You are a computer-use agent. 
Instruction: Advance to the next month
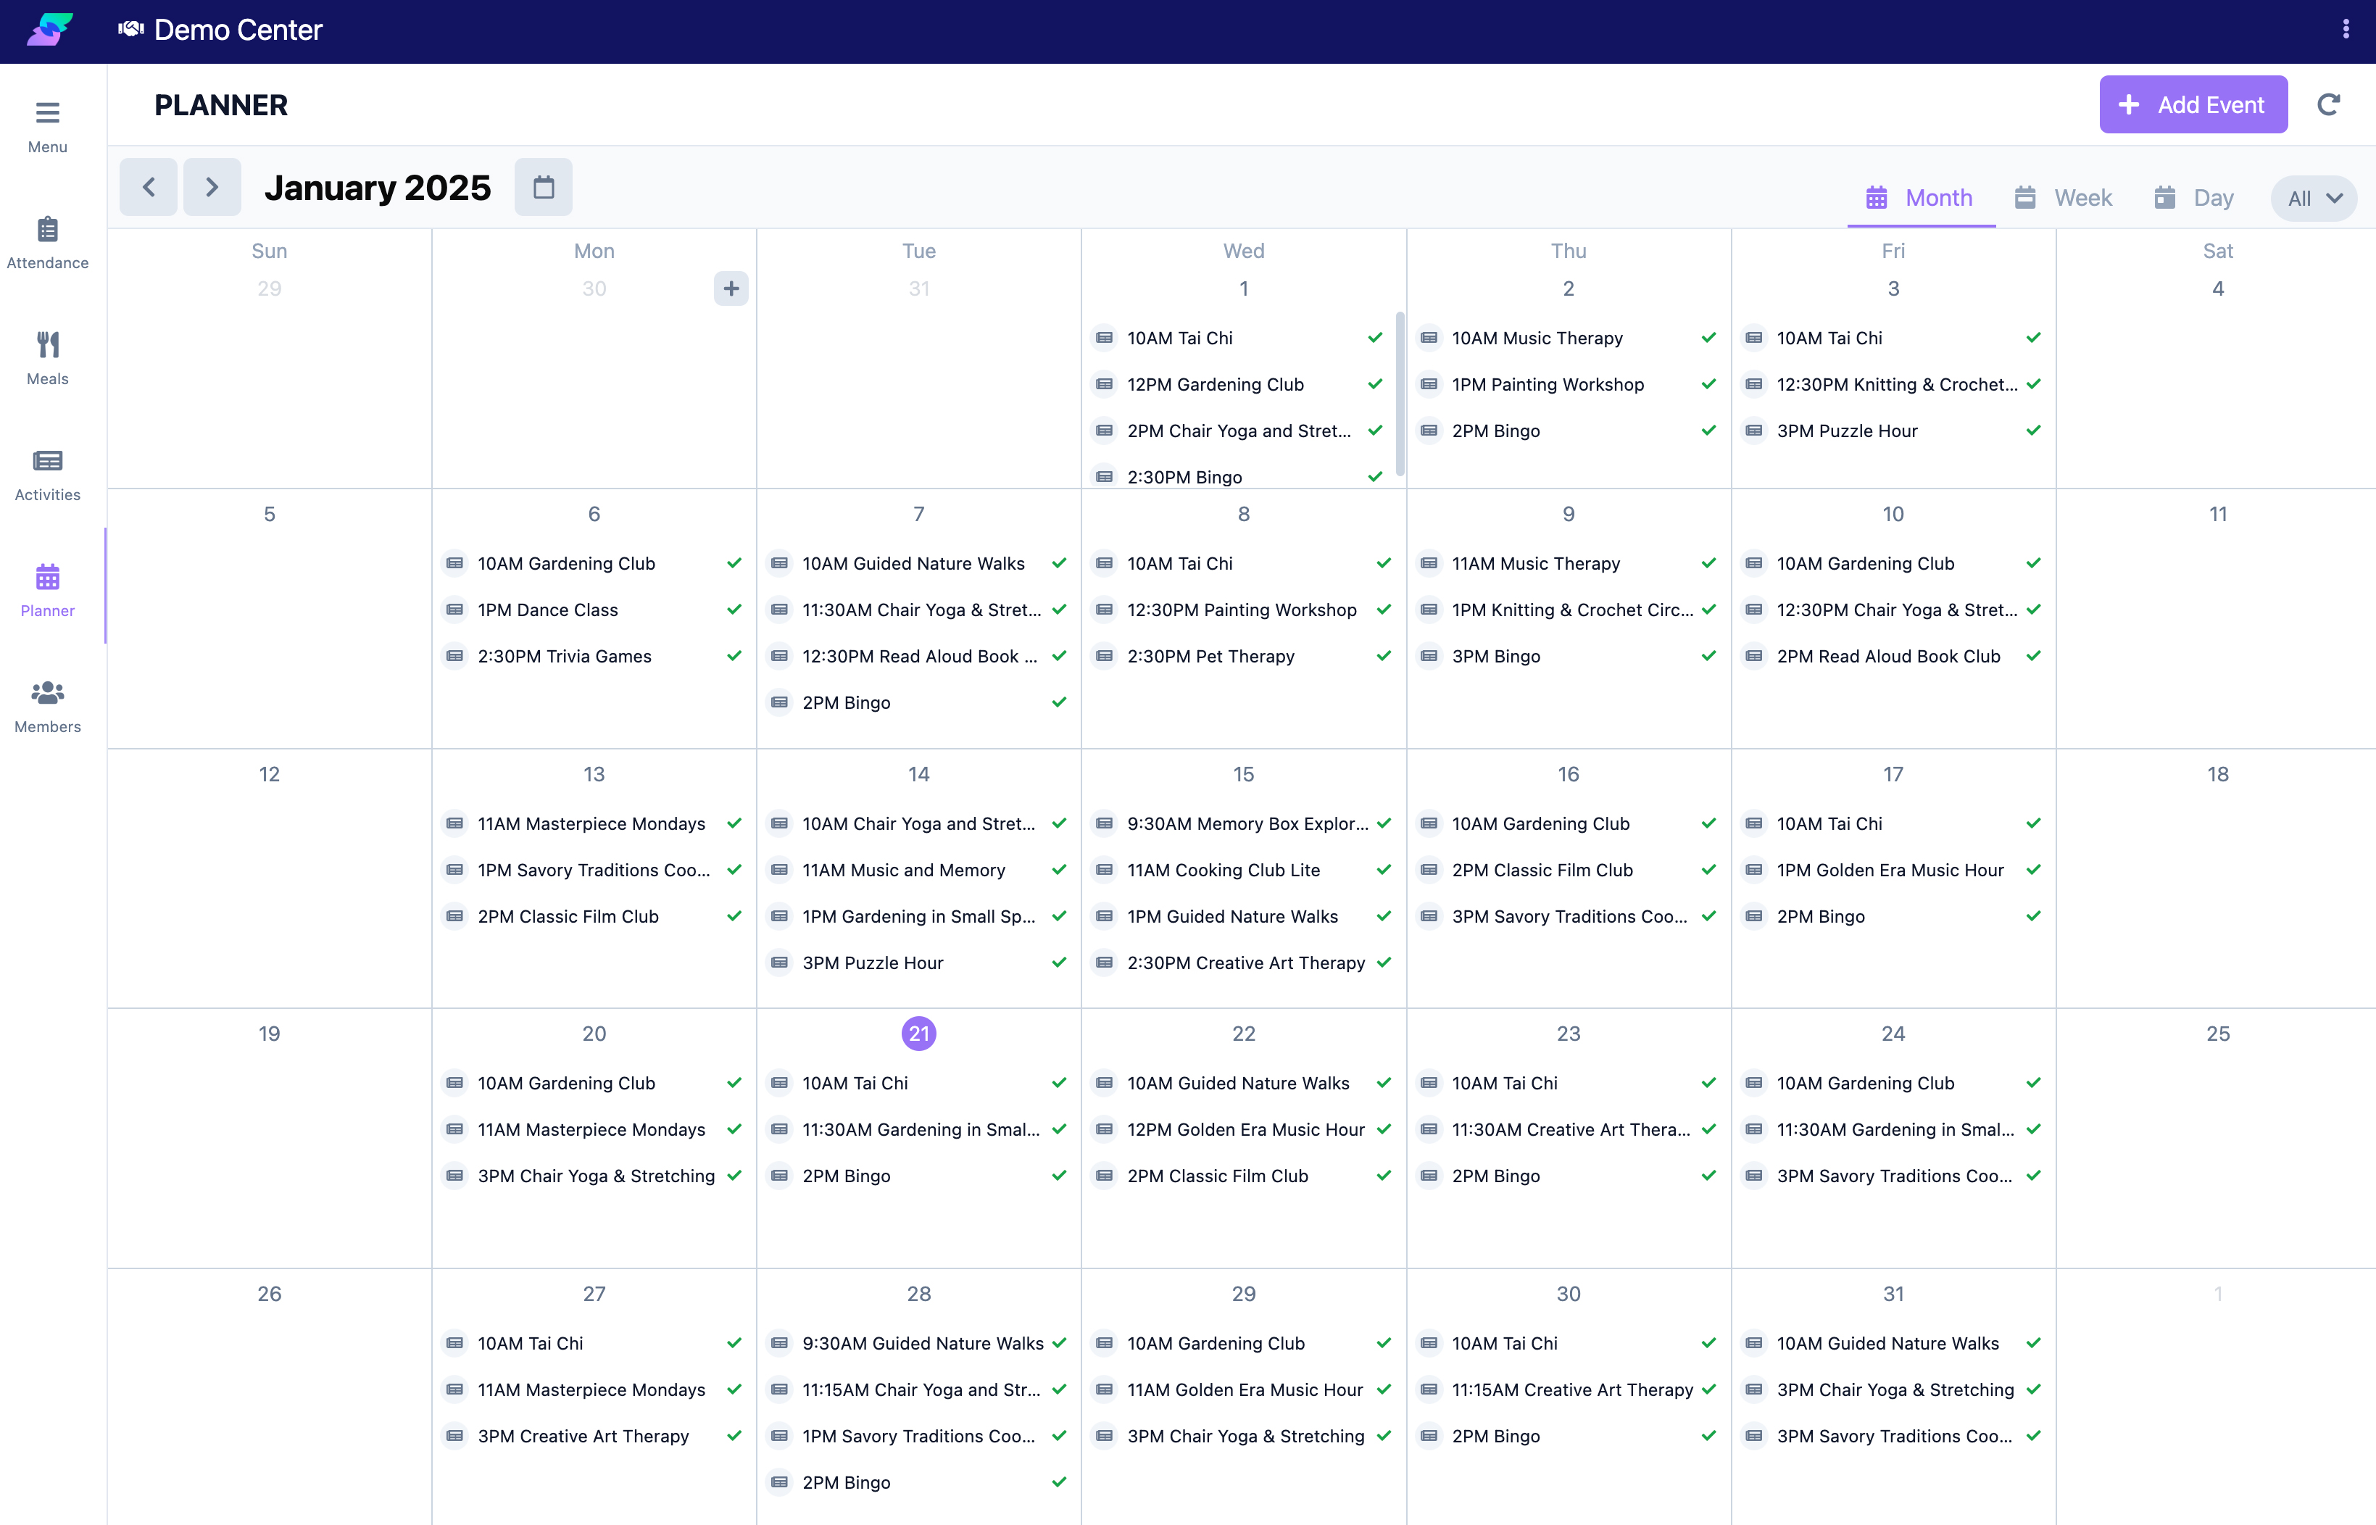coord(212,187)
